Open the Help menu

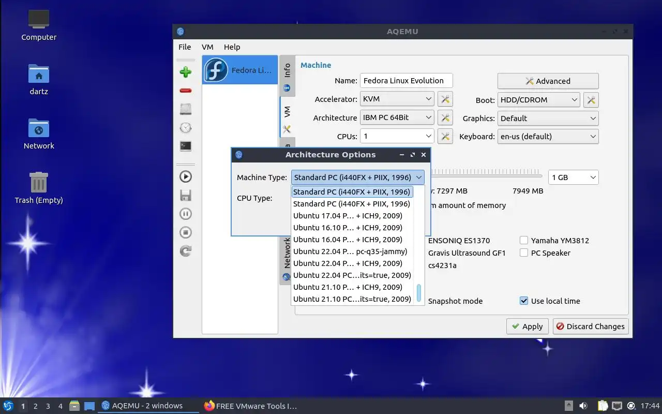(x=232, y=47)
